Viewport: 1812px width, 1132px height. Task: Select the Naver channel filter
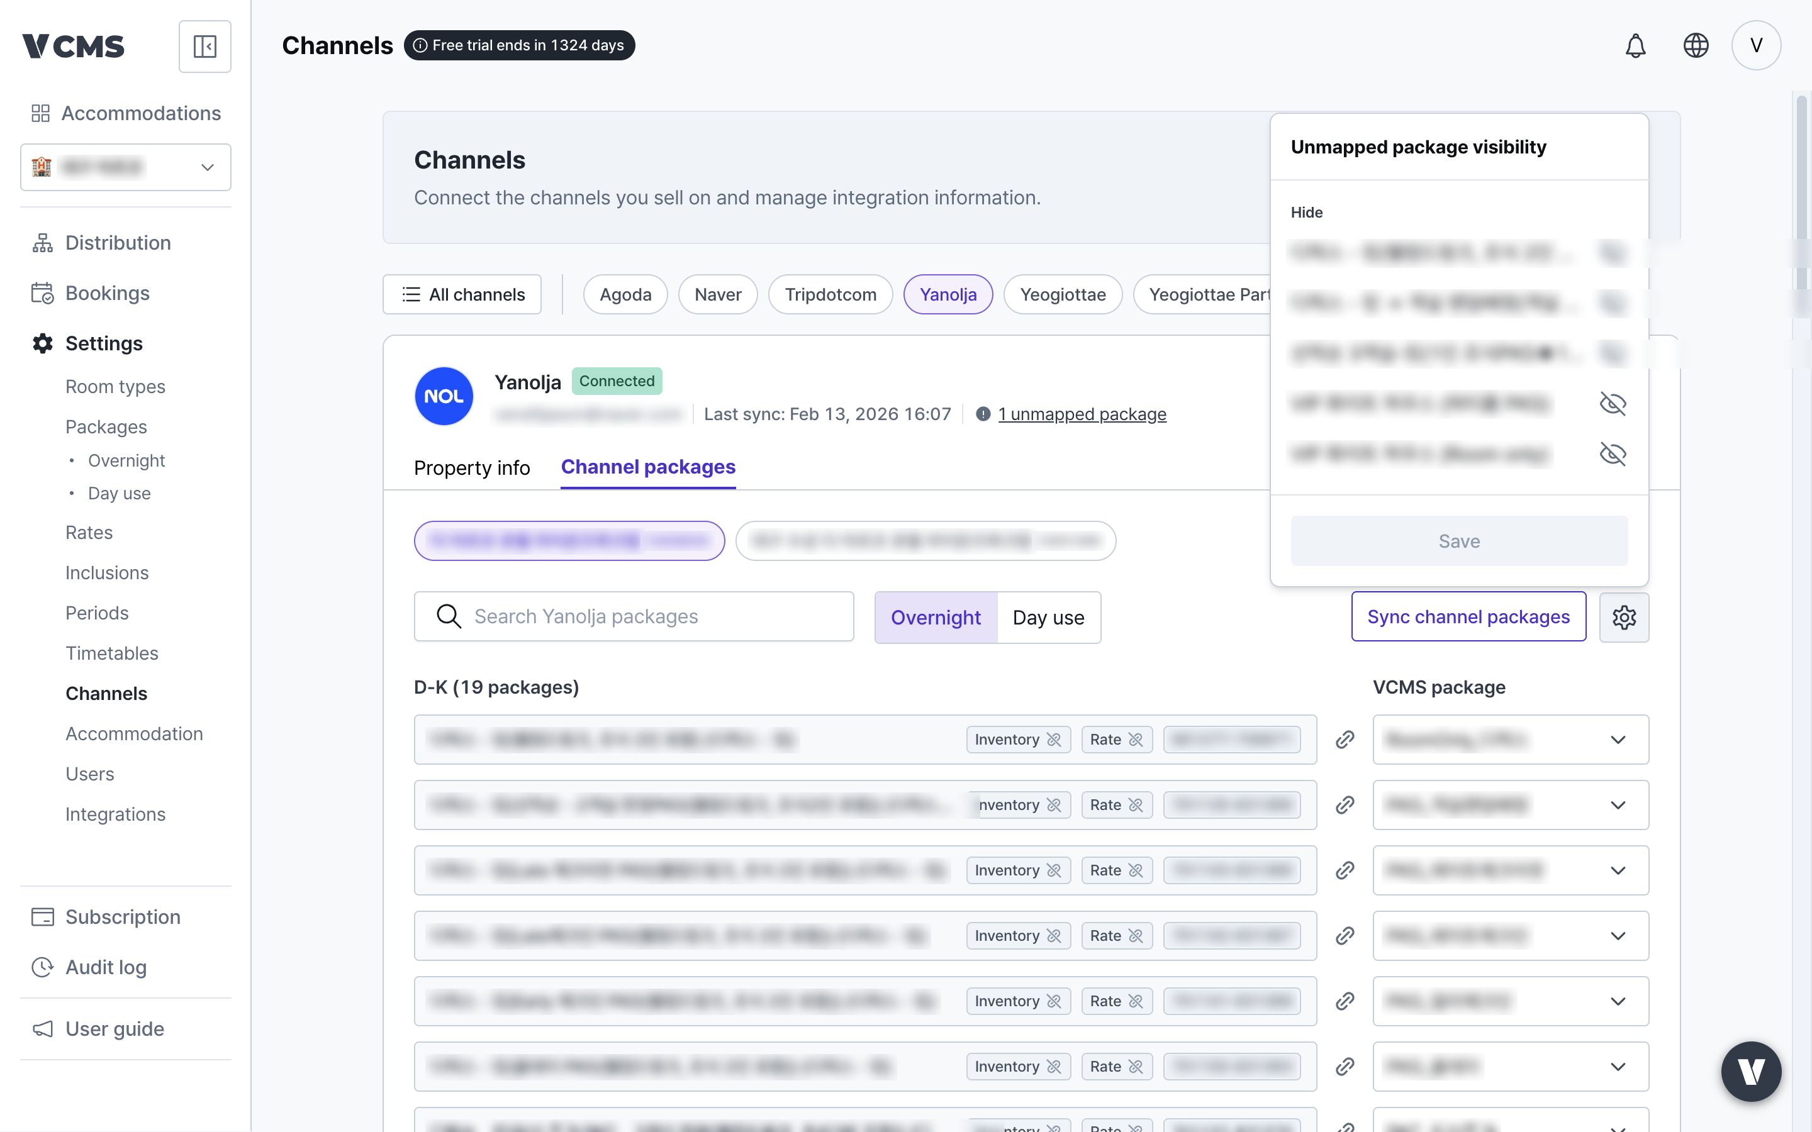pyautogui.click(x=717, y=294)
